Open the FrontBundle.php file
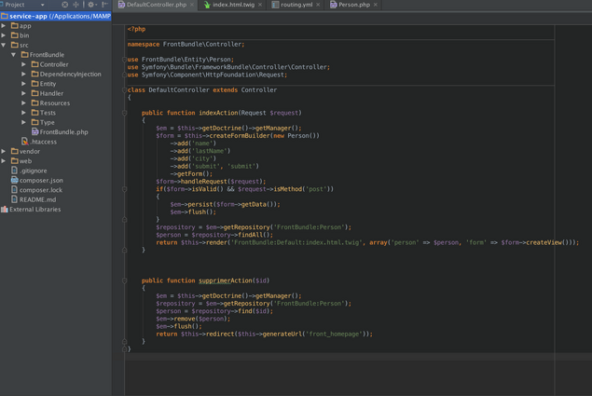 click(x=63, y=132)
